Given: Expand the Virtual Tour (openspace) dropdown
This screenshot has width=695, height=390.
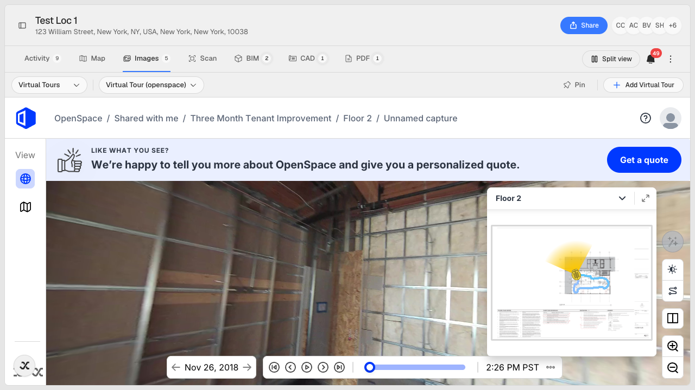Looking at the screenshot, I should click(151, 85).
